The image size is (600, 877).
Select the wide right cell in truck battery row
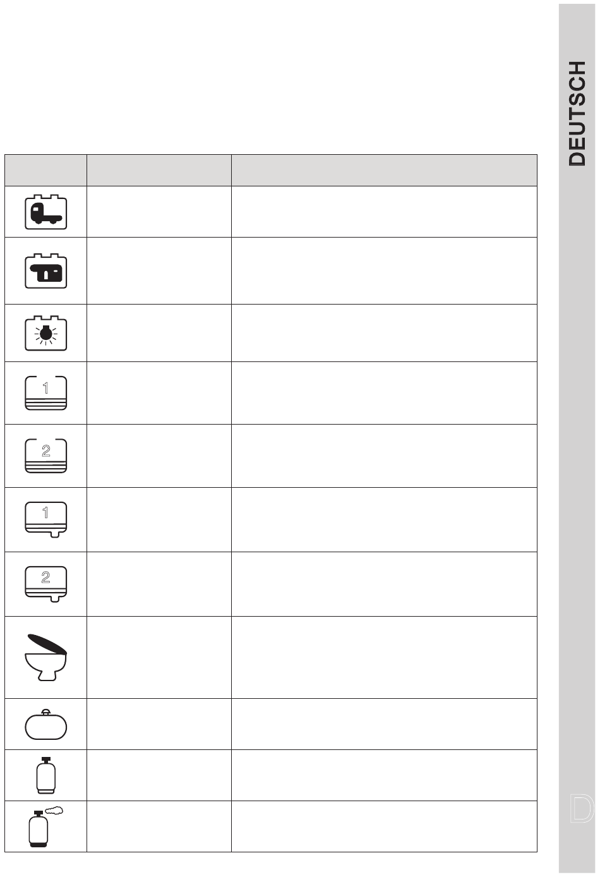(x=384, y=212)
